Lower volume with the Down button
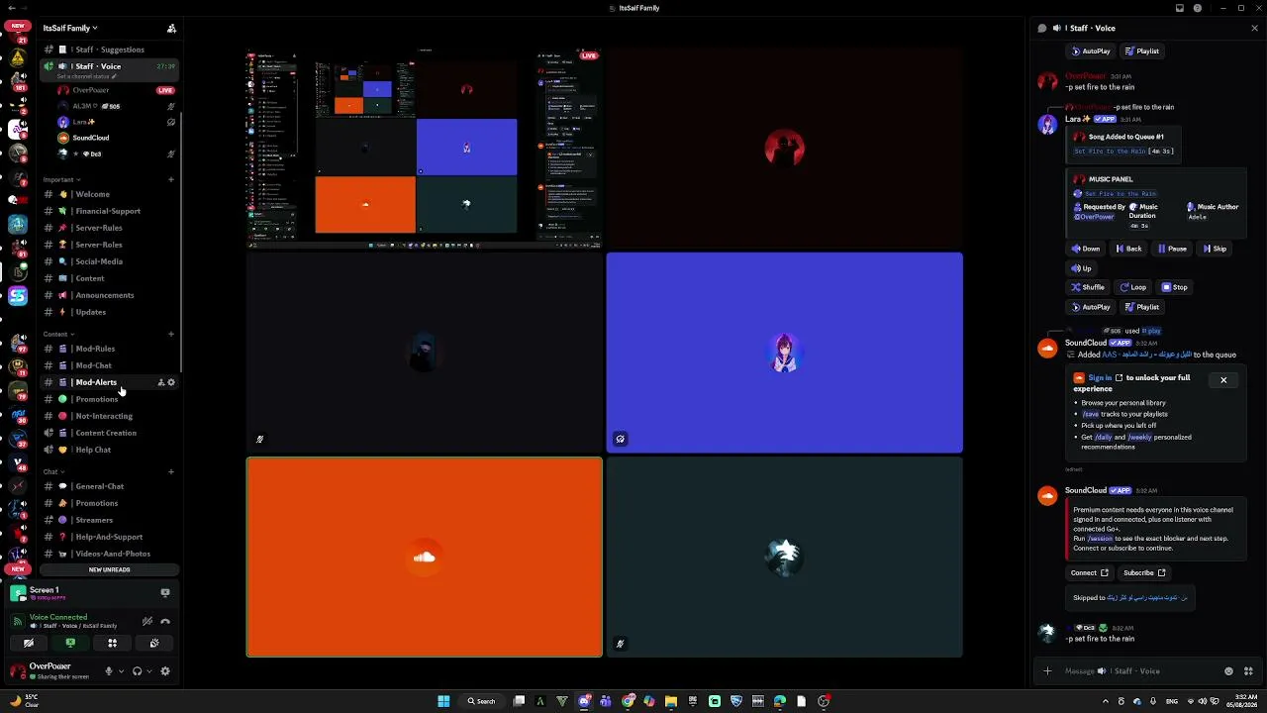This screenshot has width=1267, height=713. tap(1086, 249)
